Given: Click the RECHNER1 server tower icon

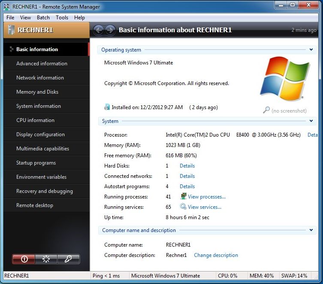Looking at the screenshot, I should 11,30.
